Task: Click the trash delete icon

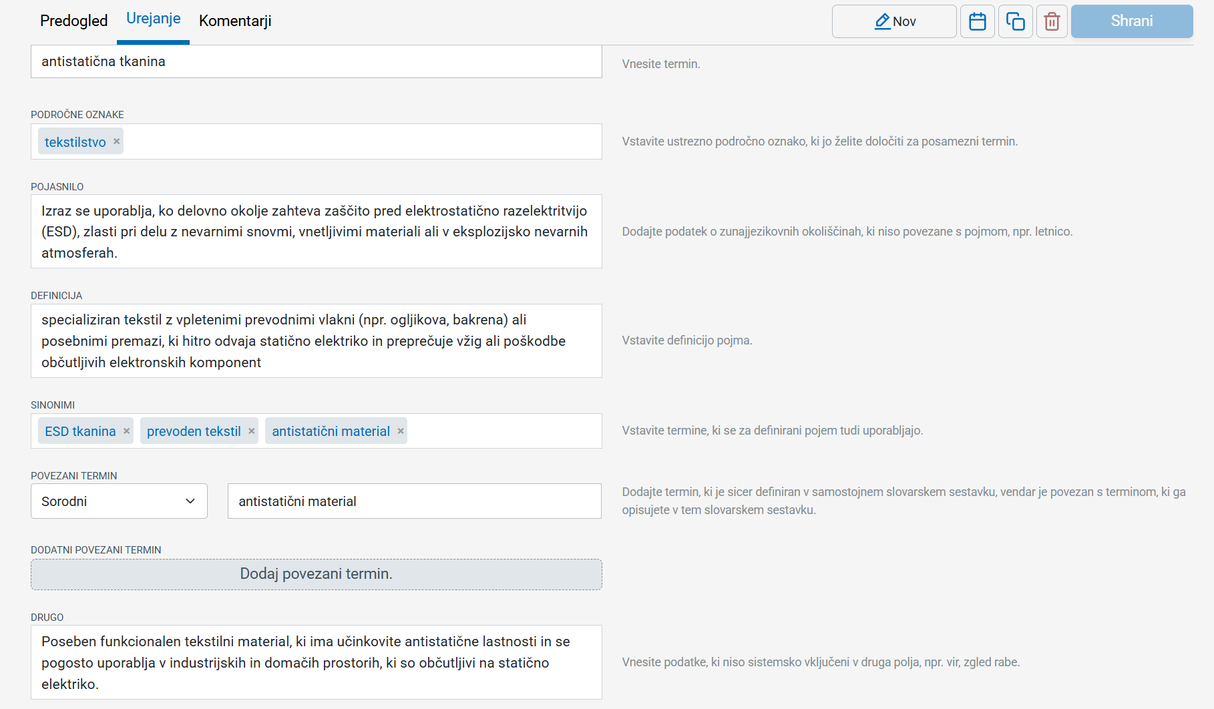Action: coord(1052,21)
